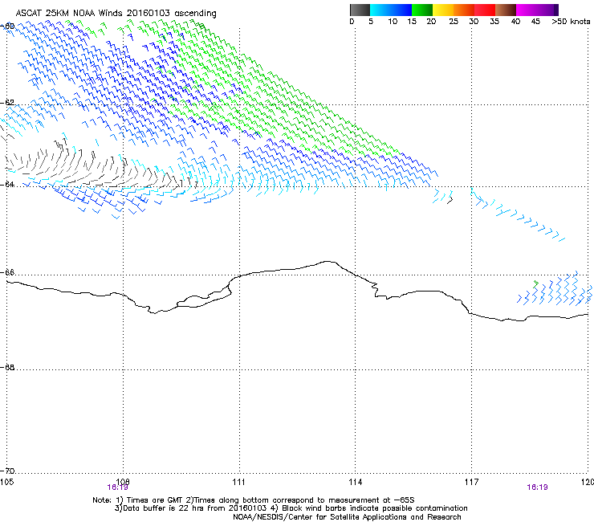
Task: Click the latitude label '-70' on the left axis
Action: point(7,471)
